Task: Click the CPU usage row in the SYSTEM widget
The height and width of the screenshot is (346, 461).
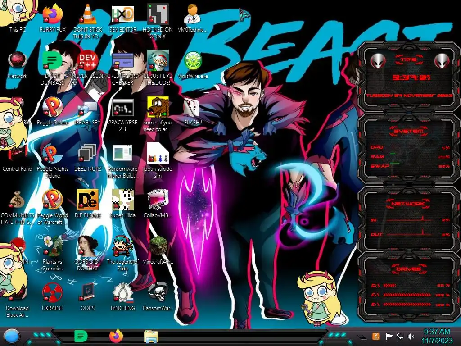Action: tap(410, 147)
